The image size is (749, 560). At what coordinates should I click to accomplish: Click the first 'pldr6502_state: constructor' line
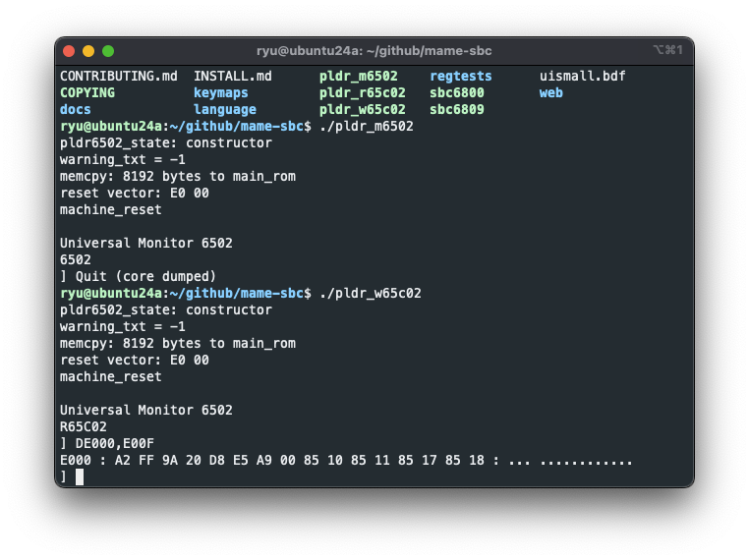166,142
